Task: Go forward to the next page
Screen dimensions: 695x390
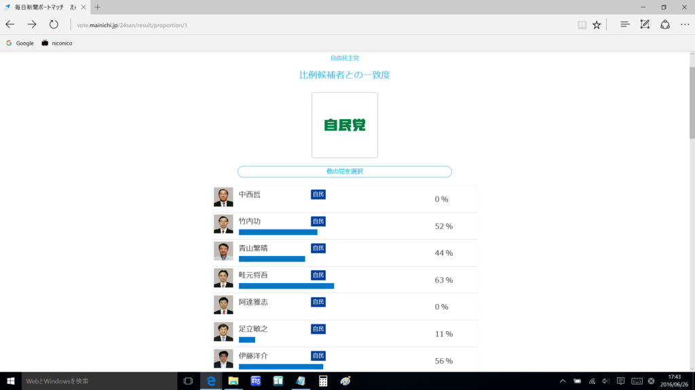Action: coord(32,25)
